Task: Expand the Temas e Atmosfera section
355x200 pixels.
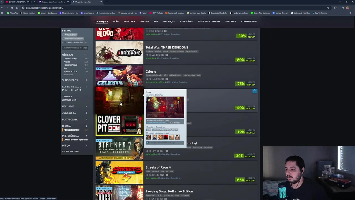Action: coord(75,98)
